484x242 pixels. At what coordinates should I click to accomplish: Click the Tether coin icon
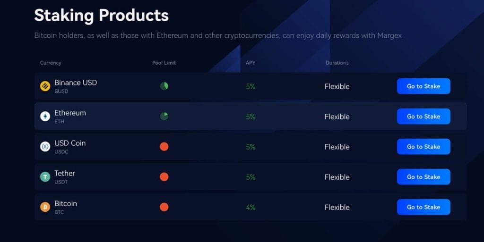[45, 177]
